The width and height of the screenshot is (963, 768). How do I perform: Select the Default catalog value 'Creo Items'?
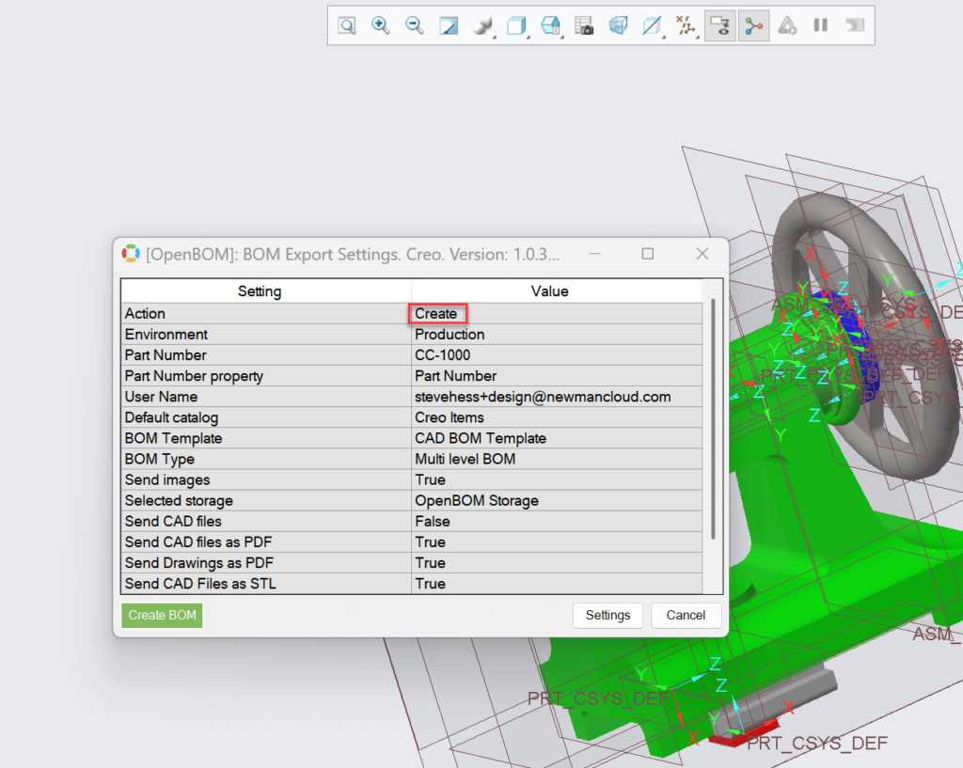[x=450, y=418]
